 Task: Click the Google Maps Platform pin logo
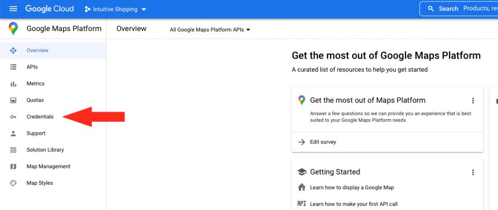pyautogui.click(x=13, y=29)
